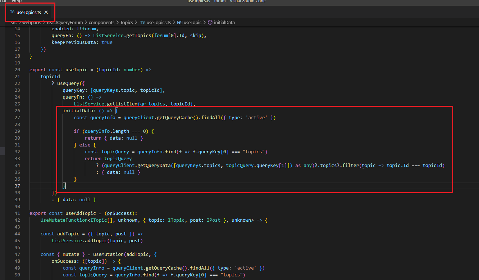Open the Help menu
This screenshot has width=479, height=280.
point(17,1)
